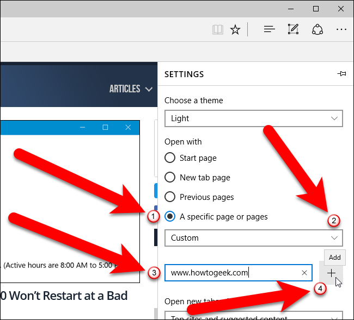This screenshot has height=320, width=354.
Task: Clear the URL field with X
Action: point(304,273)
